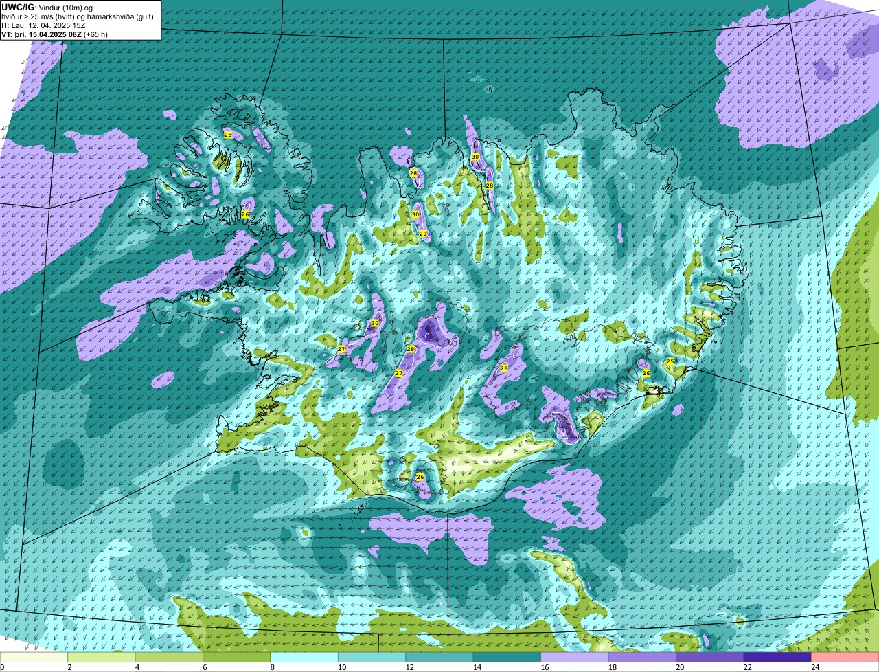The image size is (879, 672).
Task: Click the "24" tick label on the color scale
Action: pyautogui.click(x=815, y=667)
